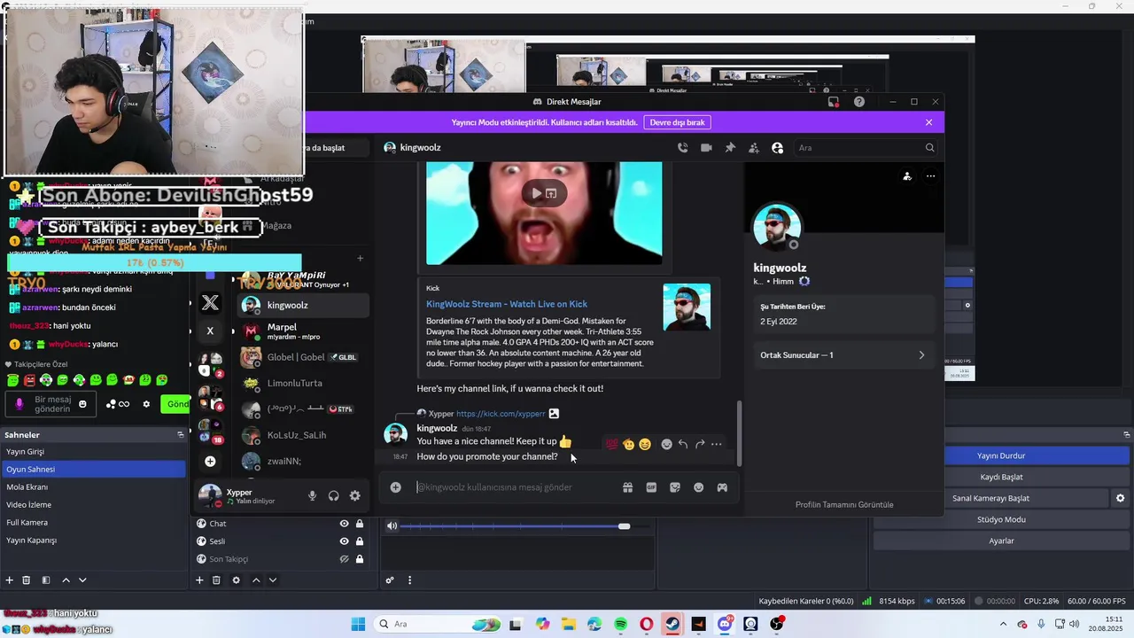Open source properties gear in OBS
This screenshot has width=1134, height=638.
(x=236, y=580)
